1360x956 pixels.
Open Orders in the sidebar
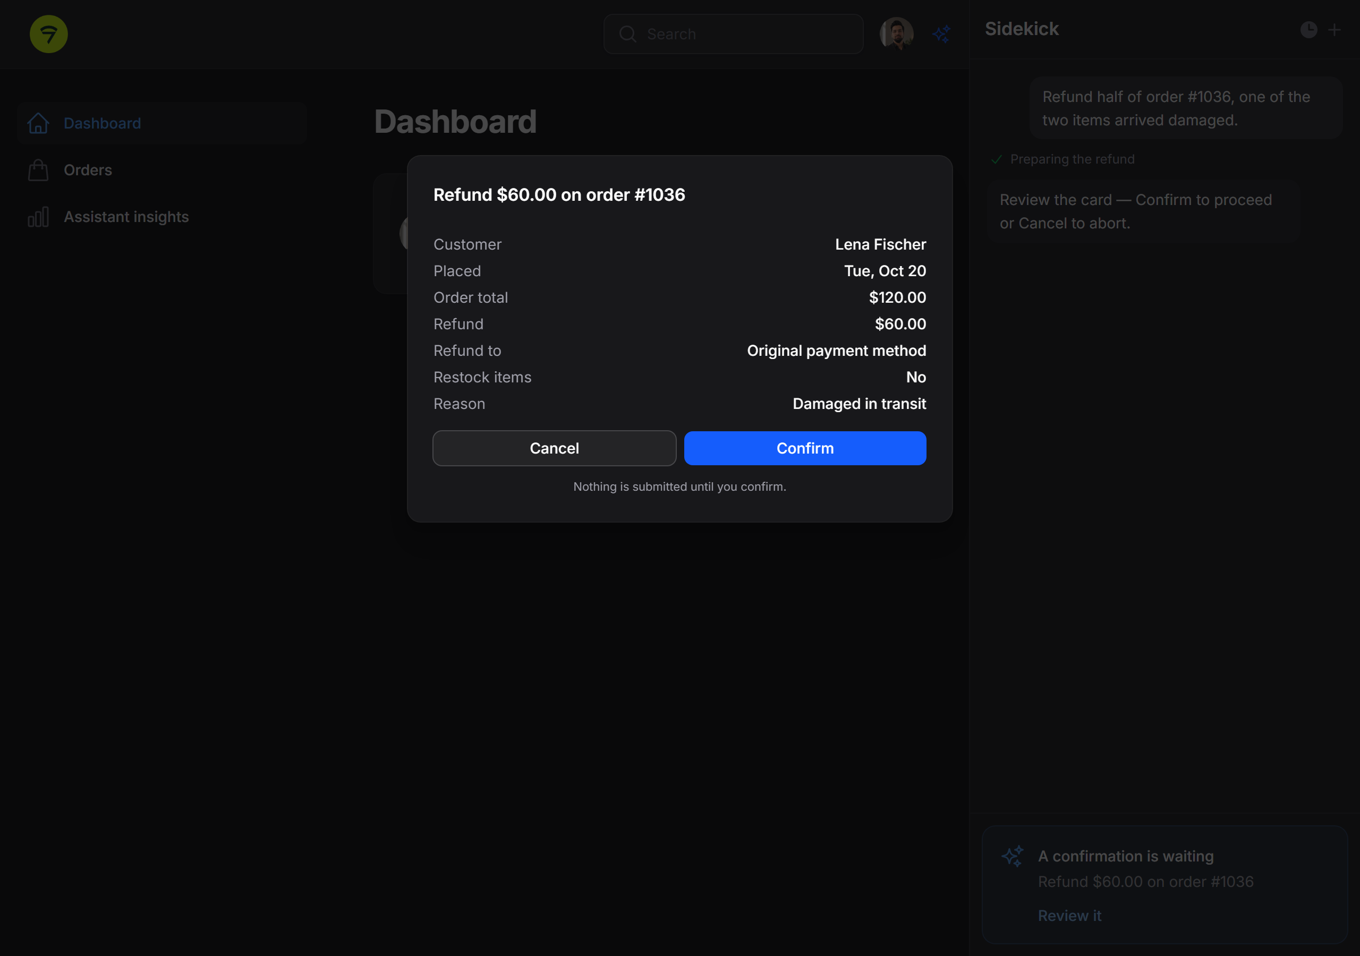161,170
